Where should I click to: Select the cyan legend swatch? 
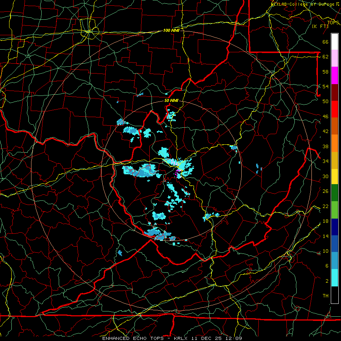coord(335,277)
